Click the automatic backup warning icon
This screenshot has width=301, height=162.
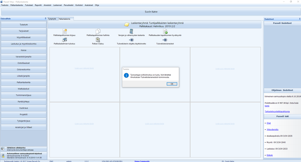(3, 156)
